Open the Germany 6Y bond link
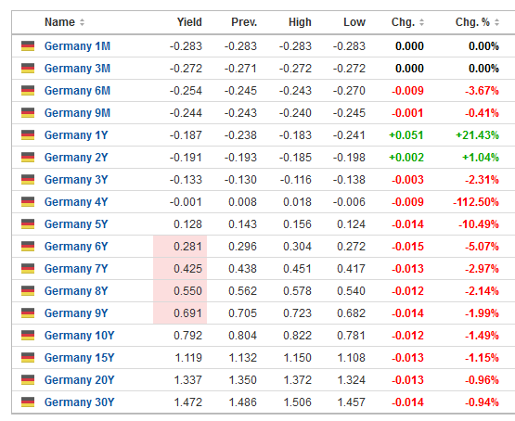Viewport: 515px width, 421px height. 76,247
